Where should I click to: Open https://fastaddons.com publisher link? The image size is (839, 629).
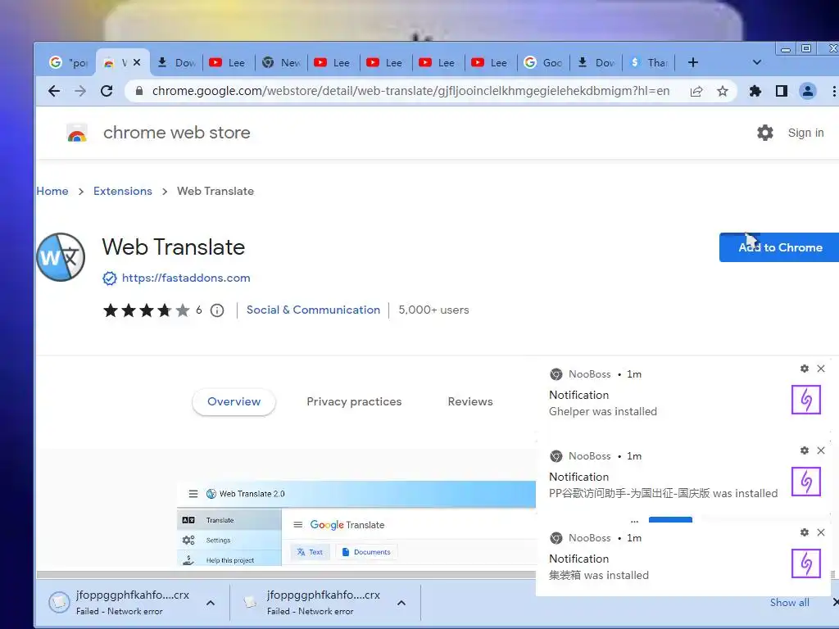click(186, 278)
